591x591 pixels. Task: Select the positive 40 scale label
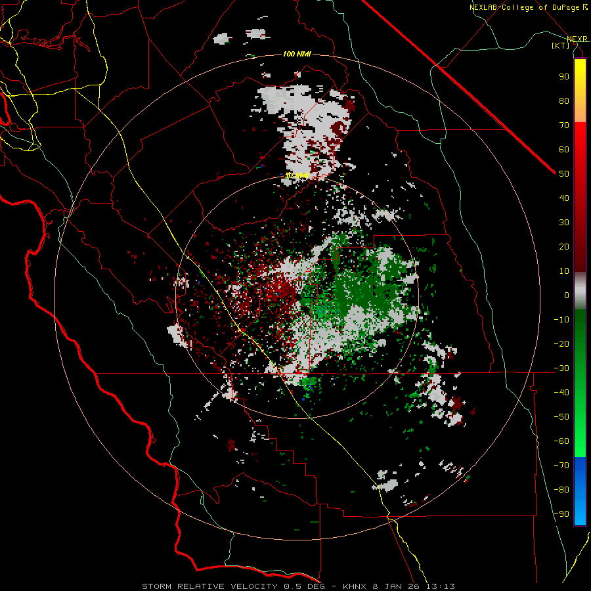click(x=564, y=198)
